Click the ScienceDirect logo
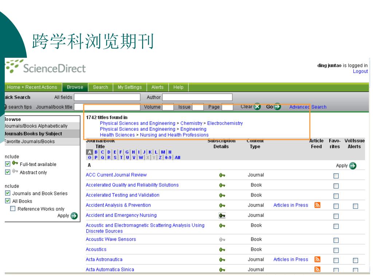This screenshot has height=279, width=373. (x=46, y=67)
